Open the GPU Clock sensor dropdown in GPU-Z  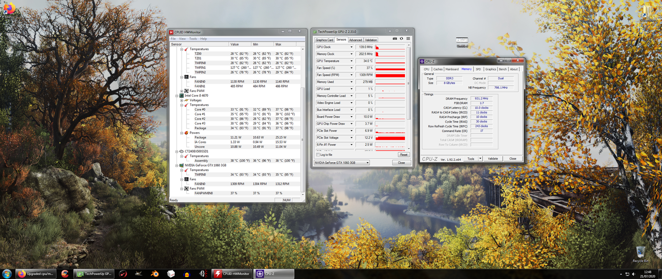[x=352, y=47]
